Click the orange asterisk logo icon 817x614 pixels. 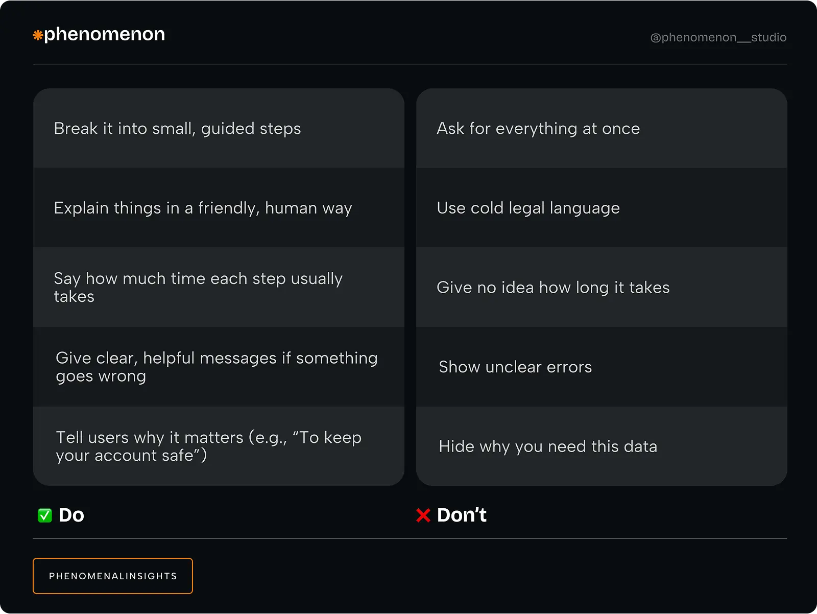tap(38, 35)
